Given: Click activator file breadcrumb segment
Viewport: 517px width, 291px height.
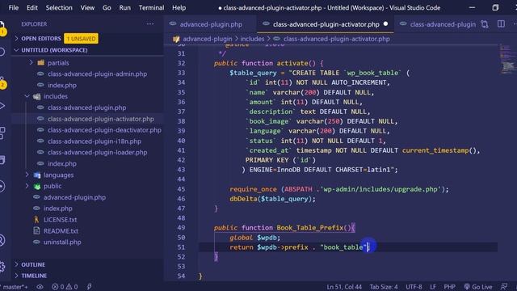Looking at the screenshot, I should pyautogui.click(x=336, y=39).
